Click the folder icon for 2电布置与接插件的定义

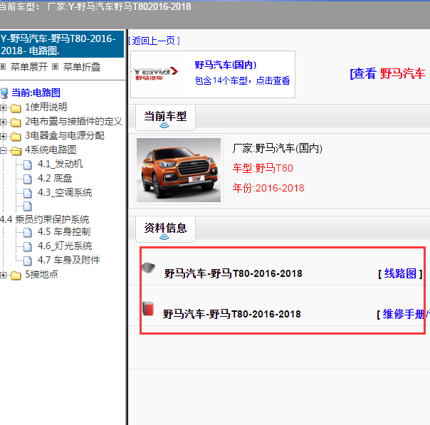(x=16, y=122)
